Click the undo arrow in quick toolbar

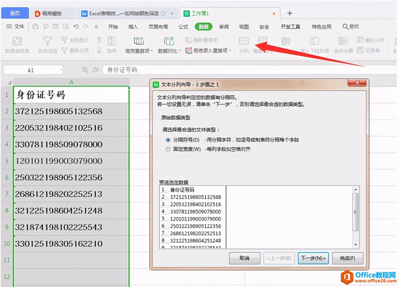[76, 26]
